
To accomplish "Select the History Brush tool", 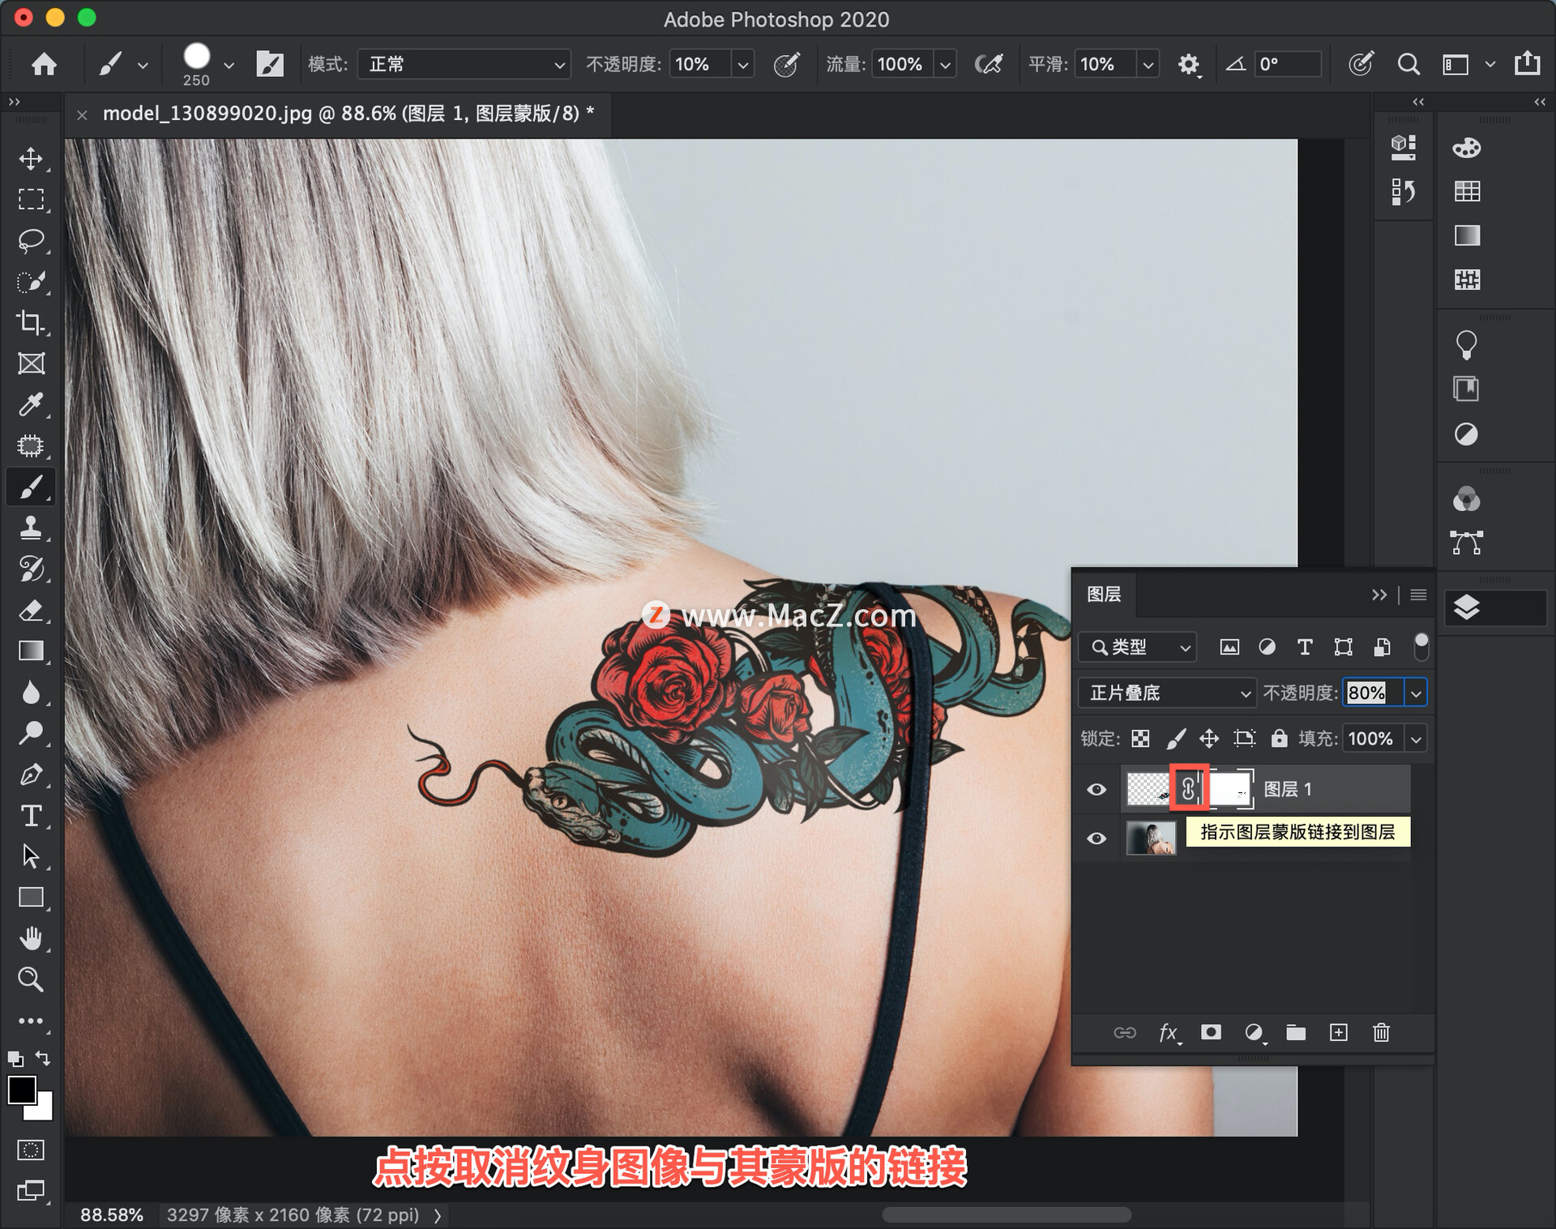I will click(31, 569).
